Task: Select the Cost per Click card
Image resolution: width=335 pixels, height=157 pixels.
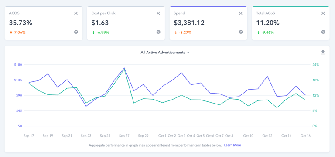Action: [x=126, y=23]
